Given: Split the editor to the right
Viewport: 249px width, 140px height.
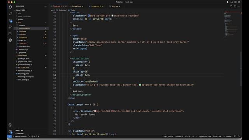Looking at the screenshot, I should (235, 6).
